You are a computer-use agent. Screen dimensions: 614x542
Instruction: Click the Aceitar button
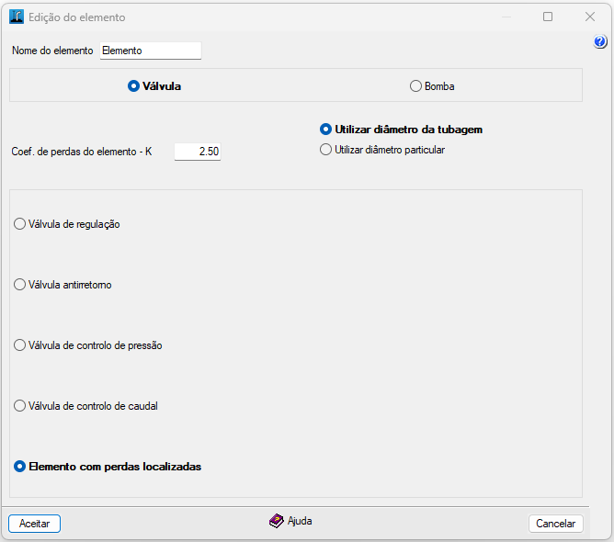click(x=34, y=524)
